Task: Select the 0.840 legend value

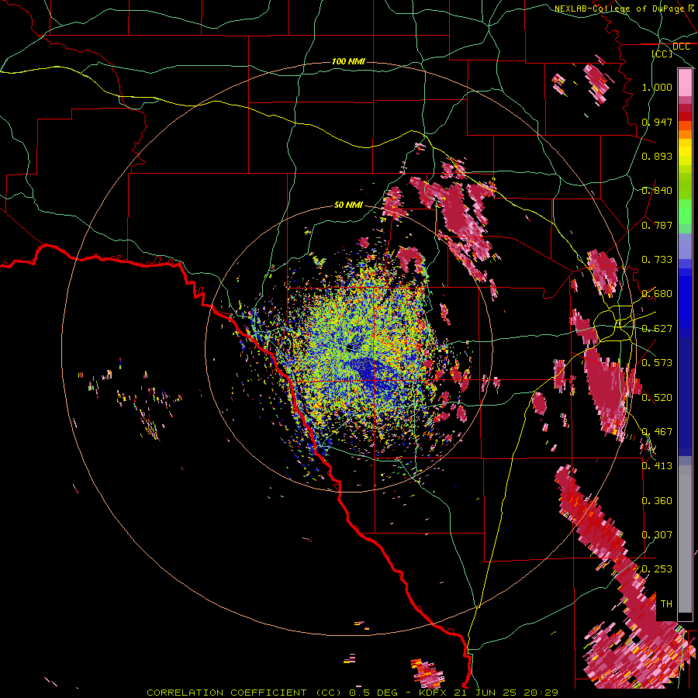Action: coord(657,191)
